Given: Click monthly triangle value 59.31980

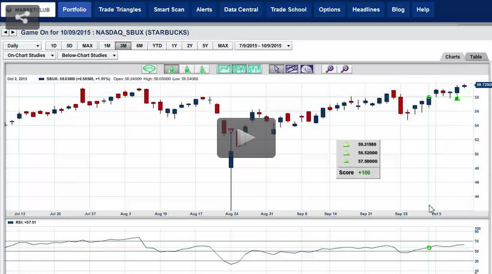Looking at the screenshot, I should (x=367, y=144).
